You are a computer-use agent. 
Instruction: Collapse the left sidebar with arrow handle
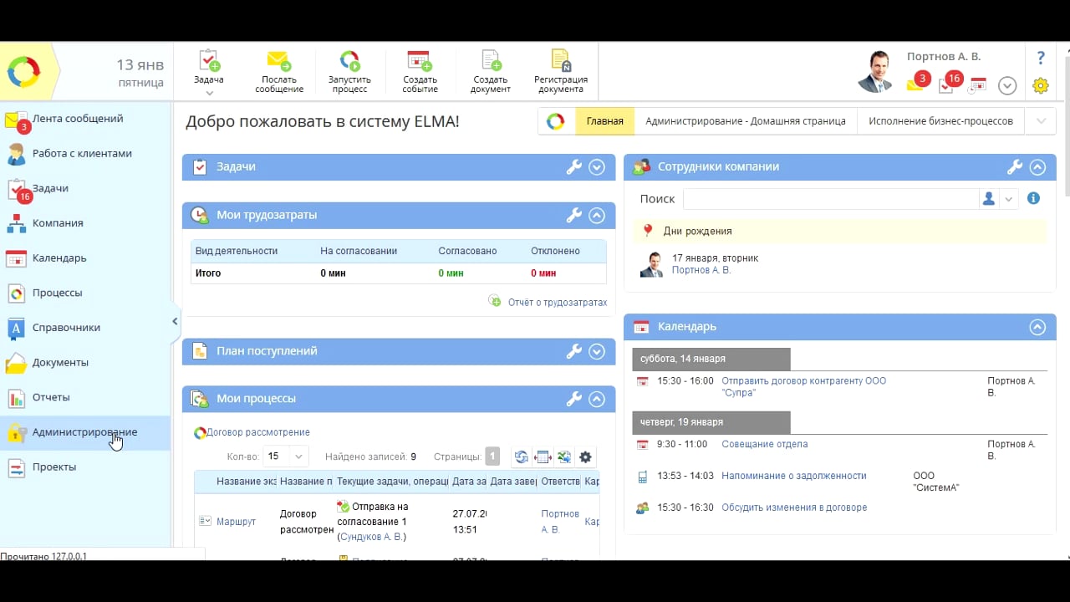click(x=176, y=321)
